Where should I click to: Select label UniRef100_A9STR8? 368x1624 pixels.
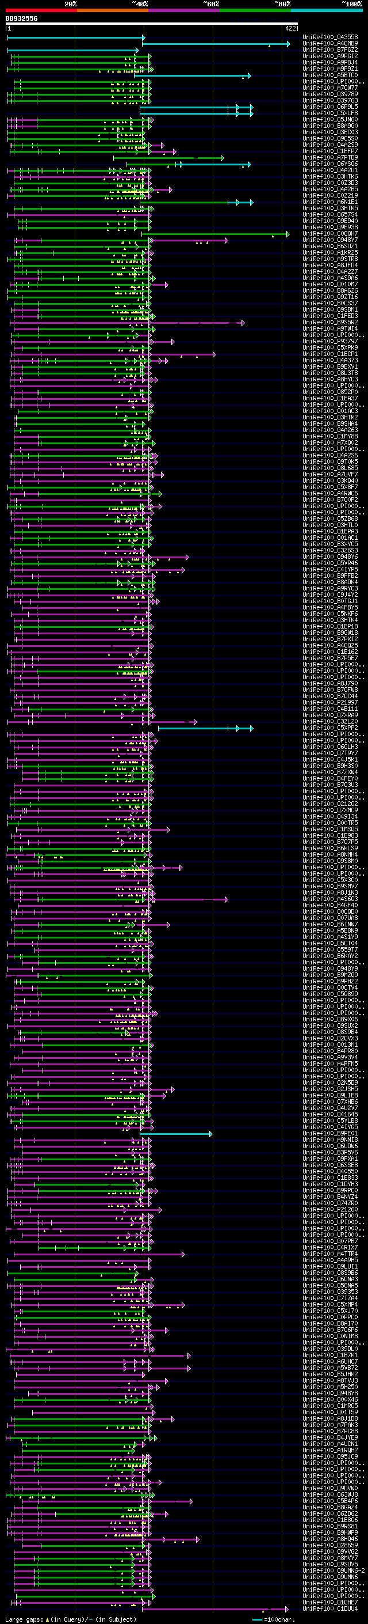(x=330, y=259)
